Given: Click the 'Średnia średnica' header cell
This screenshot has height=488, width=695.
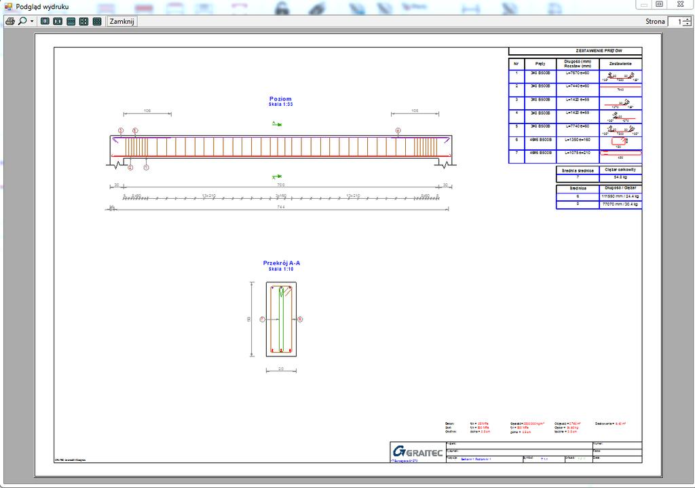Looking at the screenshot, I should click(x=578, y=170).
